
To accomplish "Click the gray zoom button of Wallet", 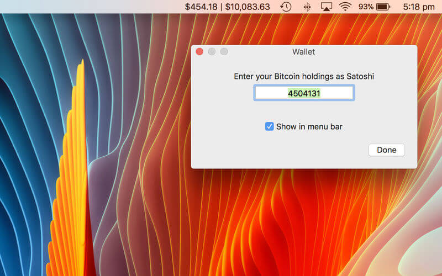I will pyautogui.click(x=224, y=51).
